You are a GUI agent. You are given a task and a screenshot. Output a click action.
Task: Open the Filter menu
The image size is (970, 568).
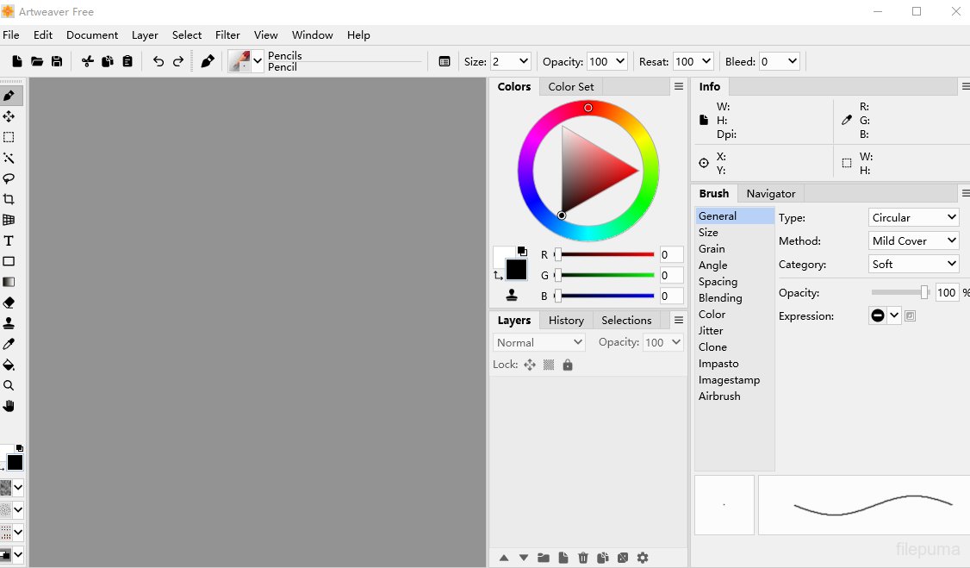(227, 35)
